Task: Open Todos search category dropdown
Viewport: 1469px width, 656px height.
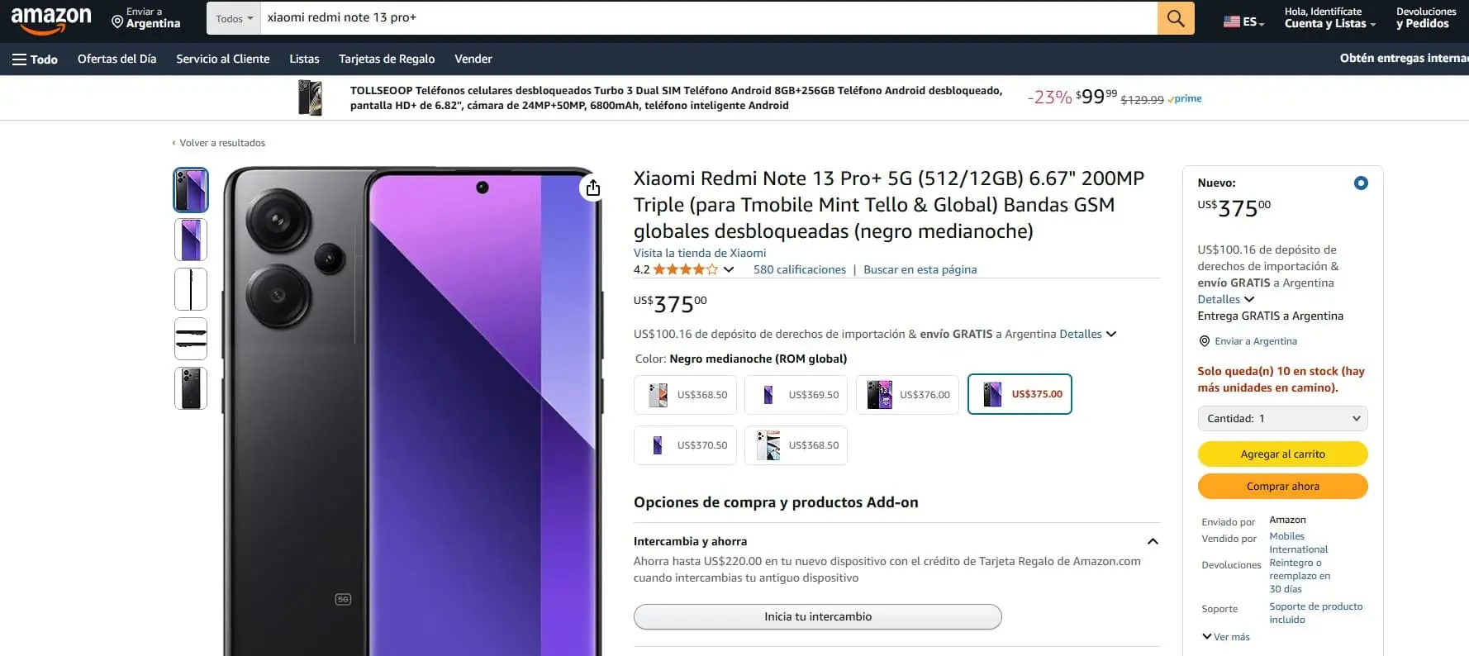Action: coord(234,18)
